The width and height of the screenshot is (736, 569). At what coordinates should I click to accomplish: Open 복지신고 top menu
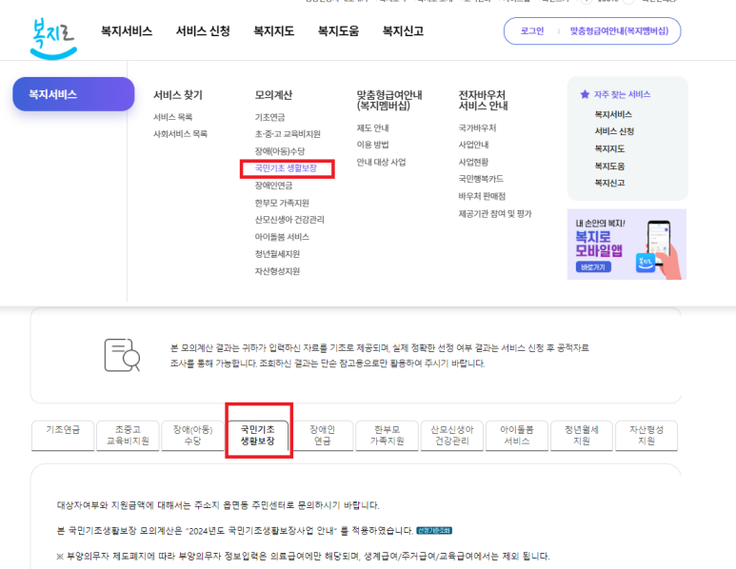pyautogui.click(x=403, y=31)
